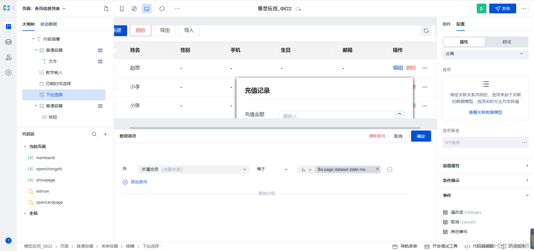Image resolution: width=534 pixels, height=251 pixels.
Task: Collapse the first 普通容器 tree node
Action: (x=36, y=50)
